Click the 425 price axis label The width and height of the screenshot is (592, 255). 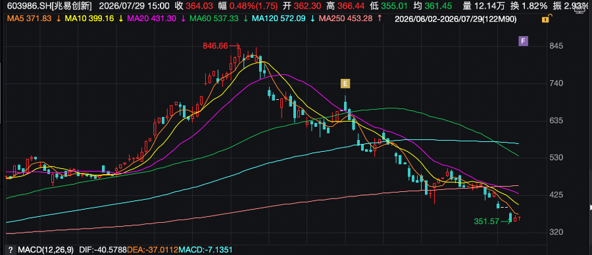(557, 195)
